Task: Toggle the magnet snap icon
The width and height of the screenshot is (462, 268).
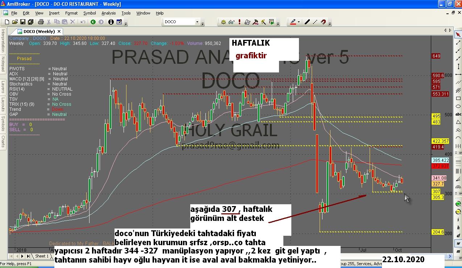Action: (x=323, y=22)
